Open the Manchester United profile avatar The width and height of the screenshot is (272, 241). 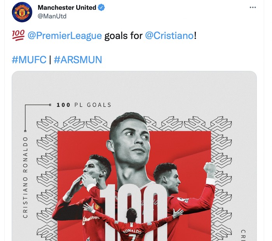click(22, 12)
